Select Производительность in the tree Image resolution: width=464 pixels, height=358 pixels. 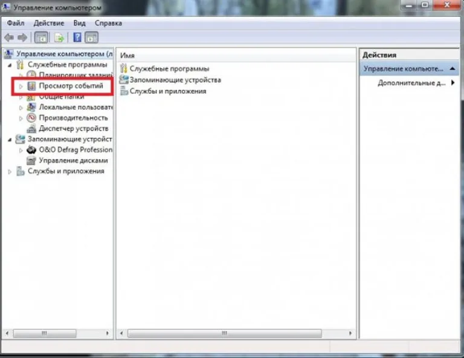[73, 118]
